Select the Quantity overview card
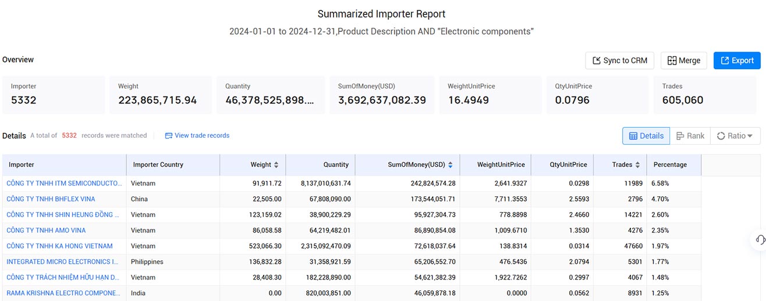The image size is (766, 301). (271, 94)
